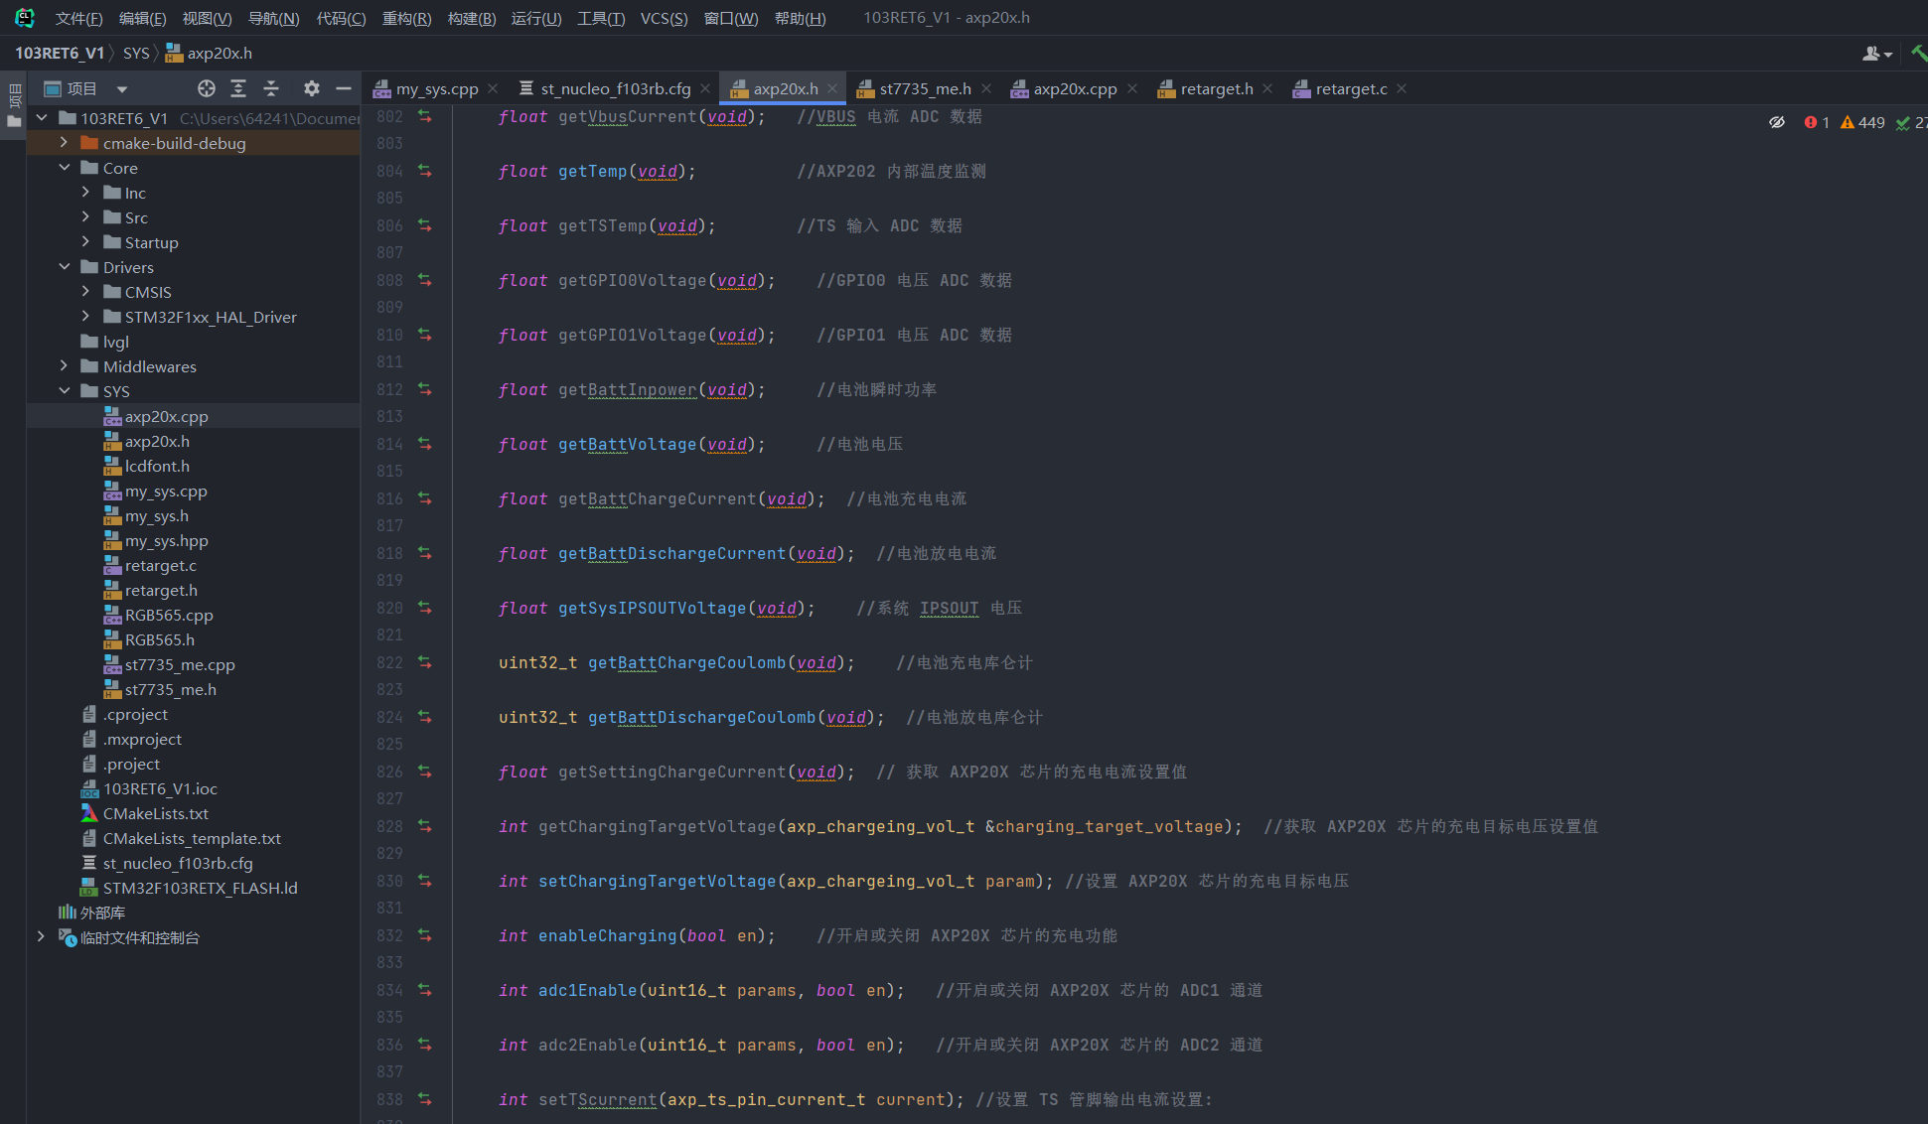
Task: Toggle reader mode eye icon in editor
Action: (1777, 122)
